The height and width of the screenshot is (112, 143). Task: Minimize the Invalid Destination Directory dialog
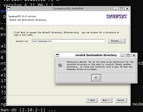click(122, 55)
